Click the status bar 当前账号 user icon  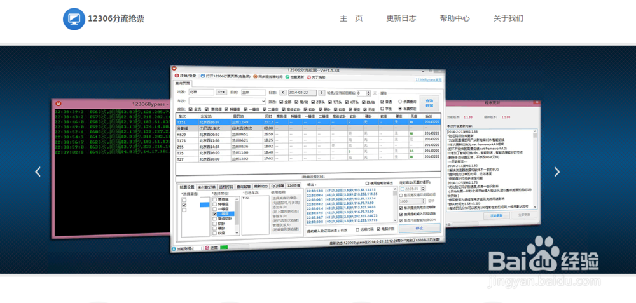[x=174, y=248]
